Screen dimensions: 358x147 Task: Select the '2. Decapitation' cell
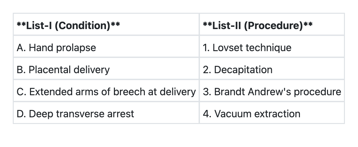(x=238, y=70)
